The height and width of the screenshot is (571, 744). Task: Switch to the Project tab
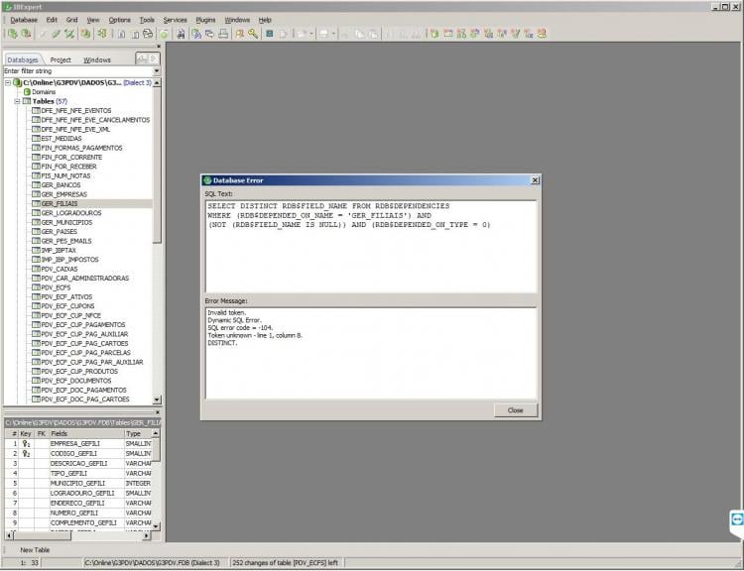click(x=61, y=59)
